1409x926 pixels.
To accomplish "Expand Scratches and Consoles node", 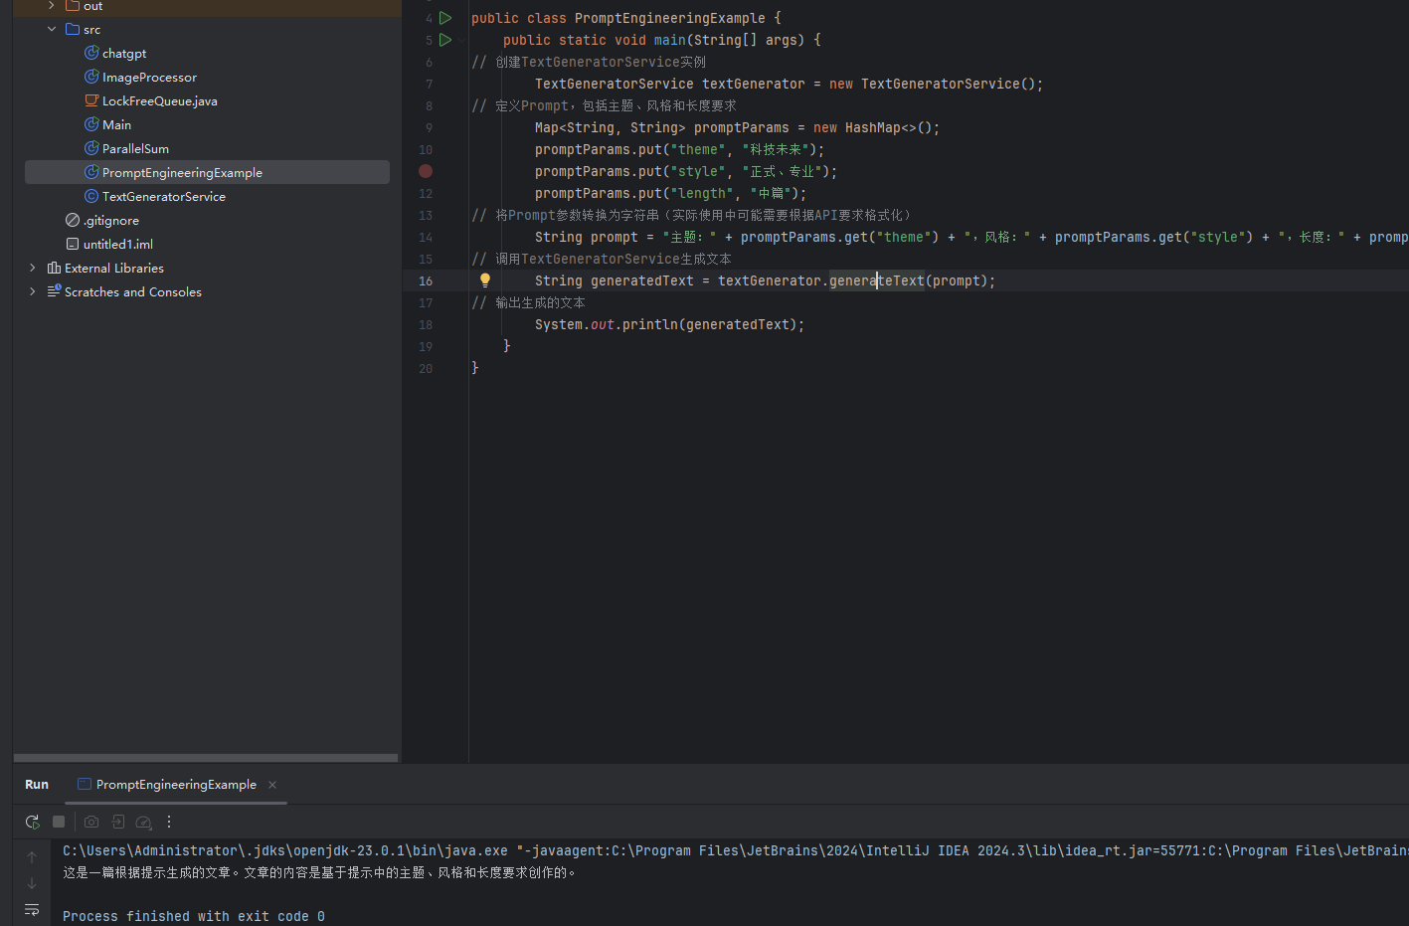I will pyautogui.click(x=33, y=291).
